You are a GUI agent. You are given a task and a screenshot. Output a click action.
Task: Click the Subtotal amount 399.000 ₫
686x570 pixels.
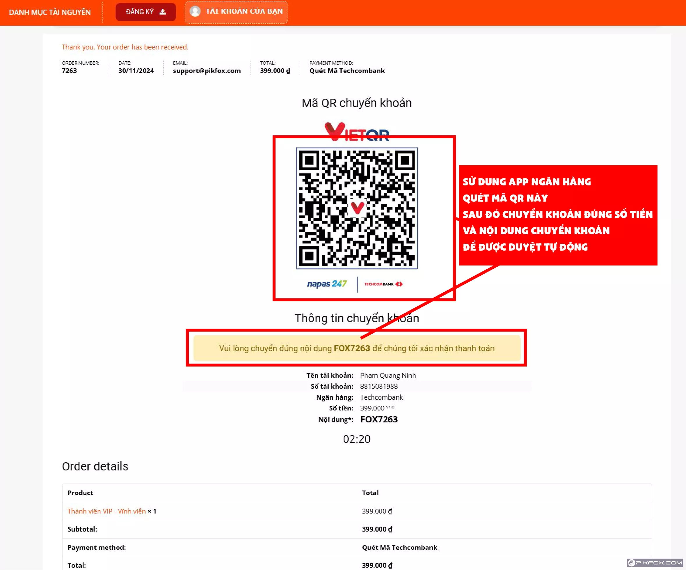[377, 529]
